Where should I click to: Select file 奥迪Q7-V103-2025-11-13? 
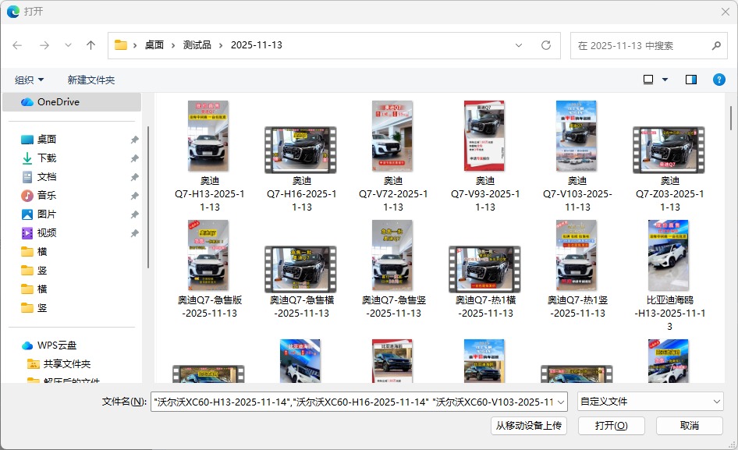click(577, 156)
